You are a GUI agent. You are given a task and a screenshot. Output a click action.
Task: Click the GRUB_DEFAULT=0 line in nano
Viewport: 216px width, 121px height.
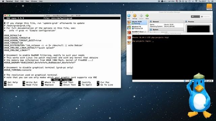[x=13, y=36]
